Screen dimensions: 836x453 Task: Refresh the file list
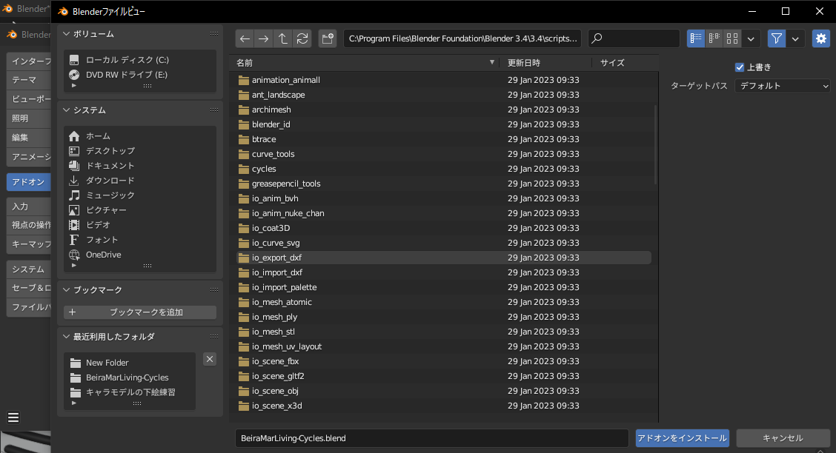(x=302, y=38)
